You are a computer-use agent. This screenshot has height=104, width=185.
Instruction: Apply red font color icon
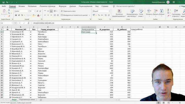tap(38, 15)
